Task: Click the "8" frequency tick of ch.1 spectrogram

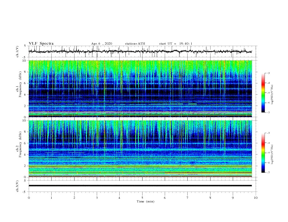Action: (x=25, y=72)
